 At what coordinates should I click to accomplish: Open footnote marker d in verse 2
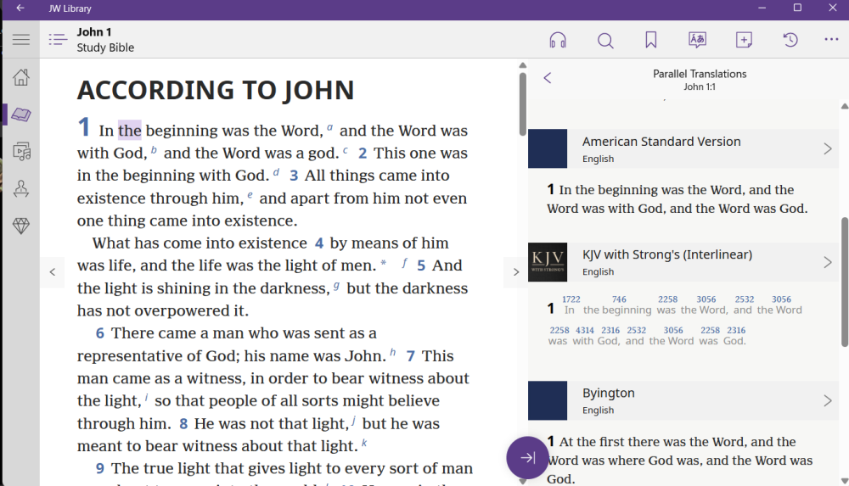click(x=276, y=173)
